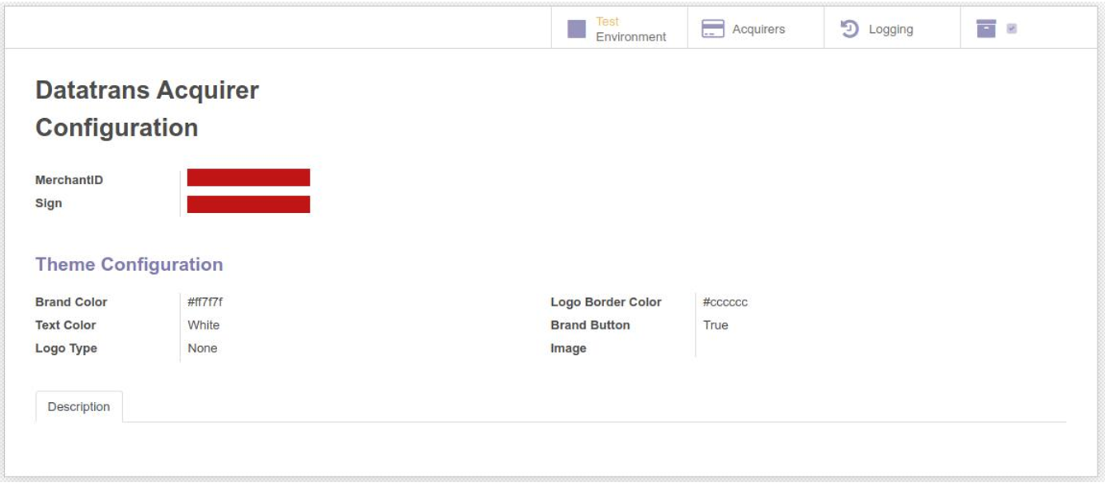Select the redacted Sign value

[x=248, y=204]
